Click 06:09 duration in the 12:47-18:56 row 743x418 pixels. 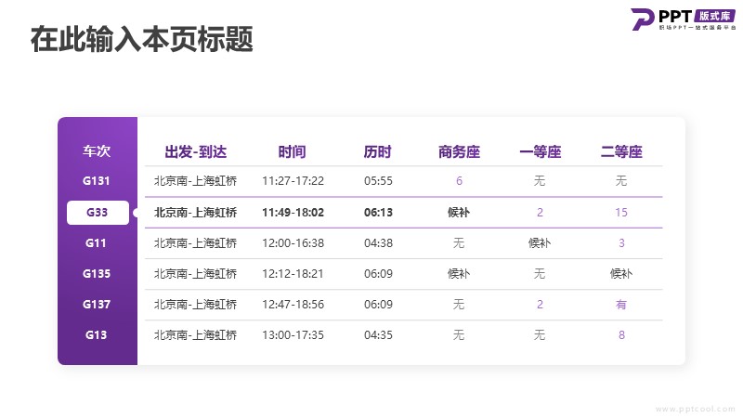click(378, 305)
